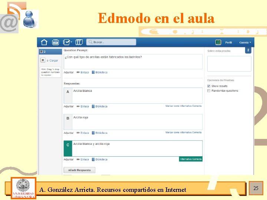Click the Añadir Respuesta button

(x=79, y=170)
